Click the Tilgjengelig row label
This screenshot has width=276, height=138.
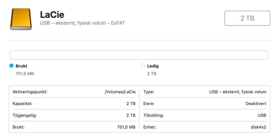pyautogui.click(x=25, y=115)
